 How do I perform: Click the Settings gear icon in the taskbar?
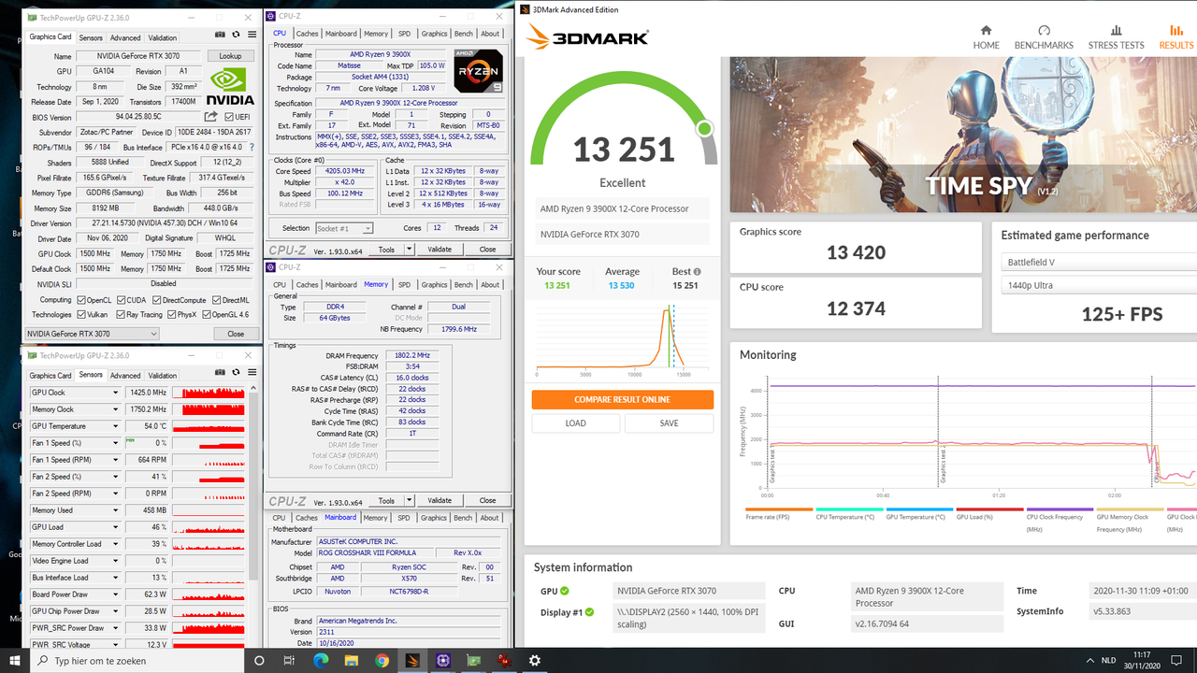[x=534, y=660]
